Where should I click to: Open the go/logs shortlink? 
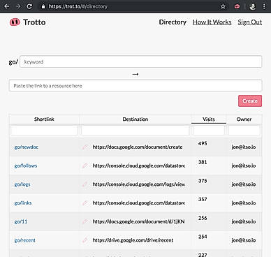pos(22,184)
